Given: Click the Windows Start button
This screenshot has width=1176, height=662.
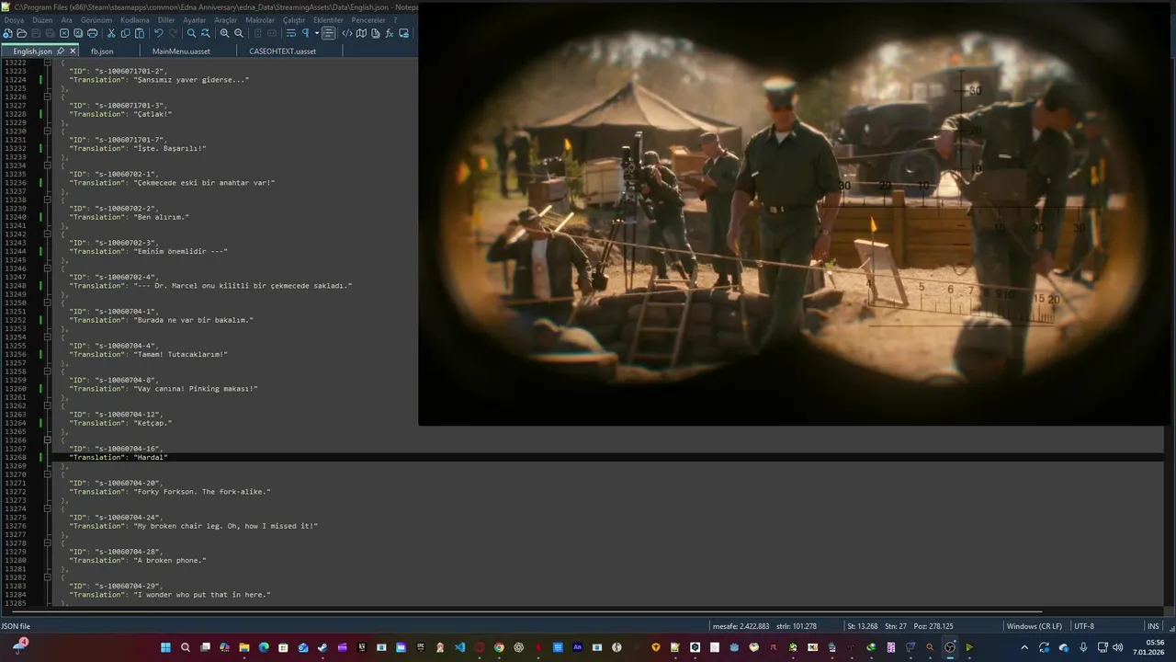Looking at the screenshot, I should [165, 647].
